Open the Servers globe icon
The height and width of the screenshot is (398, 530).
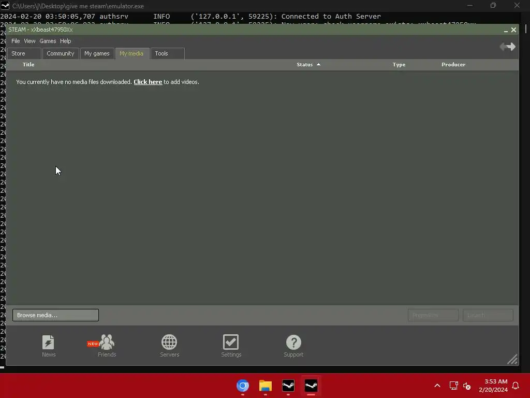click(169, 346)
